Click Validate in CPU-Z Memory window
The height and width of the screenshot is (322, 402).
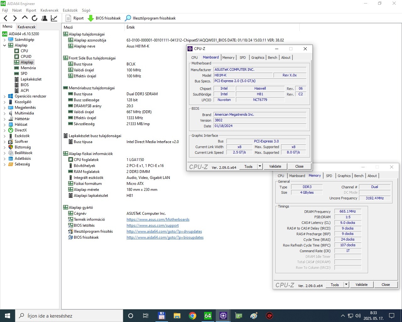click(x=361, y=285)
